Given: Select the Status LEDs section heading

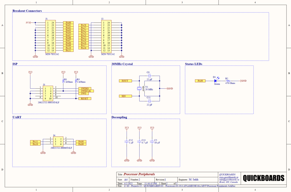Looking at the screenshot, I should [194, 64].
